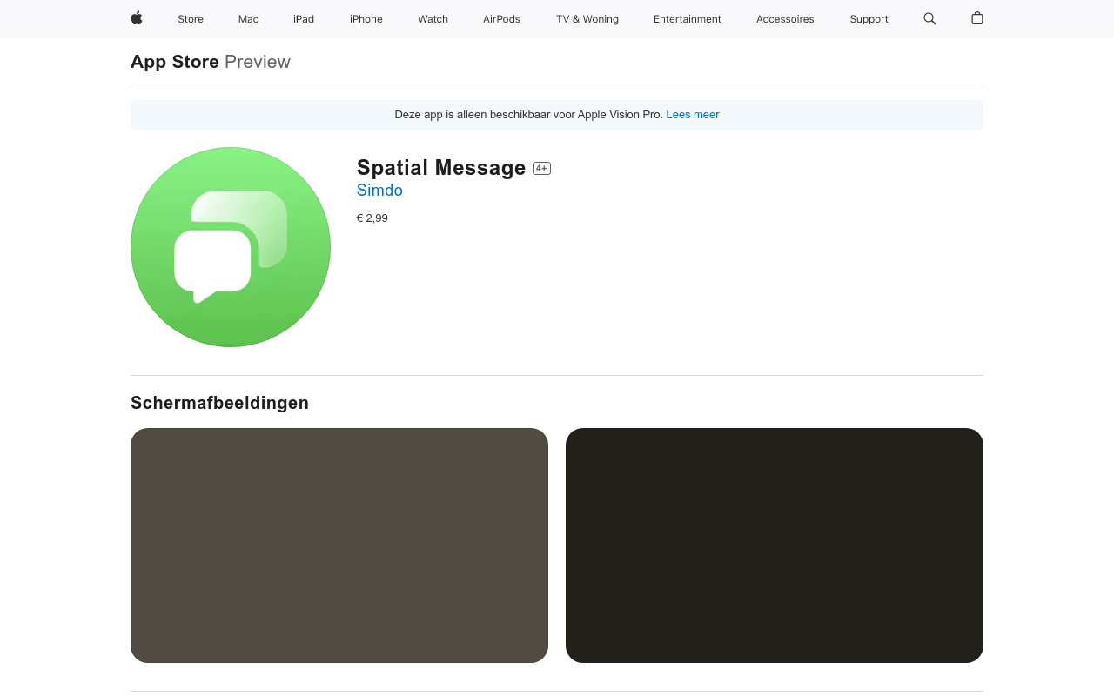
Task: View the first lighter screenshot thumbnail
Action: click(339, 545)
